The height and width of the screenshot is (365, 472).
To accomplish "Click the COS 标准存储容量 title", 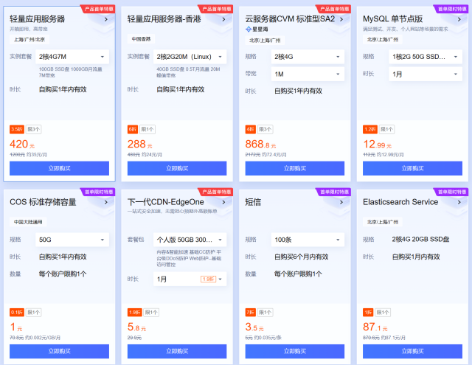I will 43,202.
